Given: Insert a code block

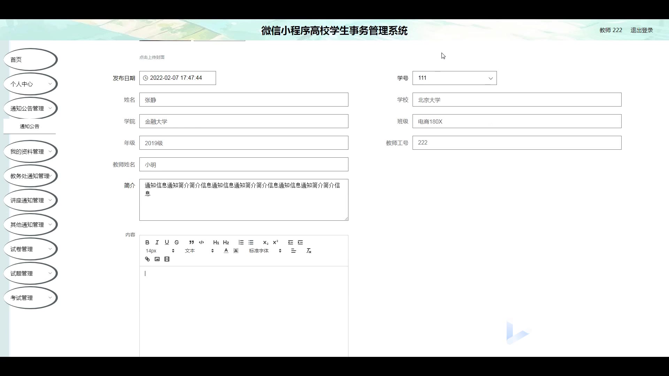Looking at the screenshot, I should [x=201, y=242].
